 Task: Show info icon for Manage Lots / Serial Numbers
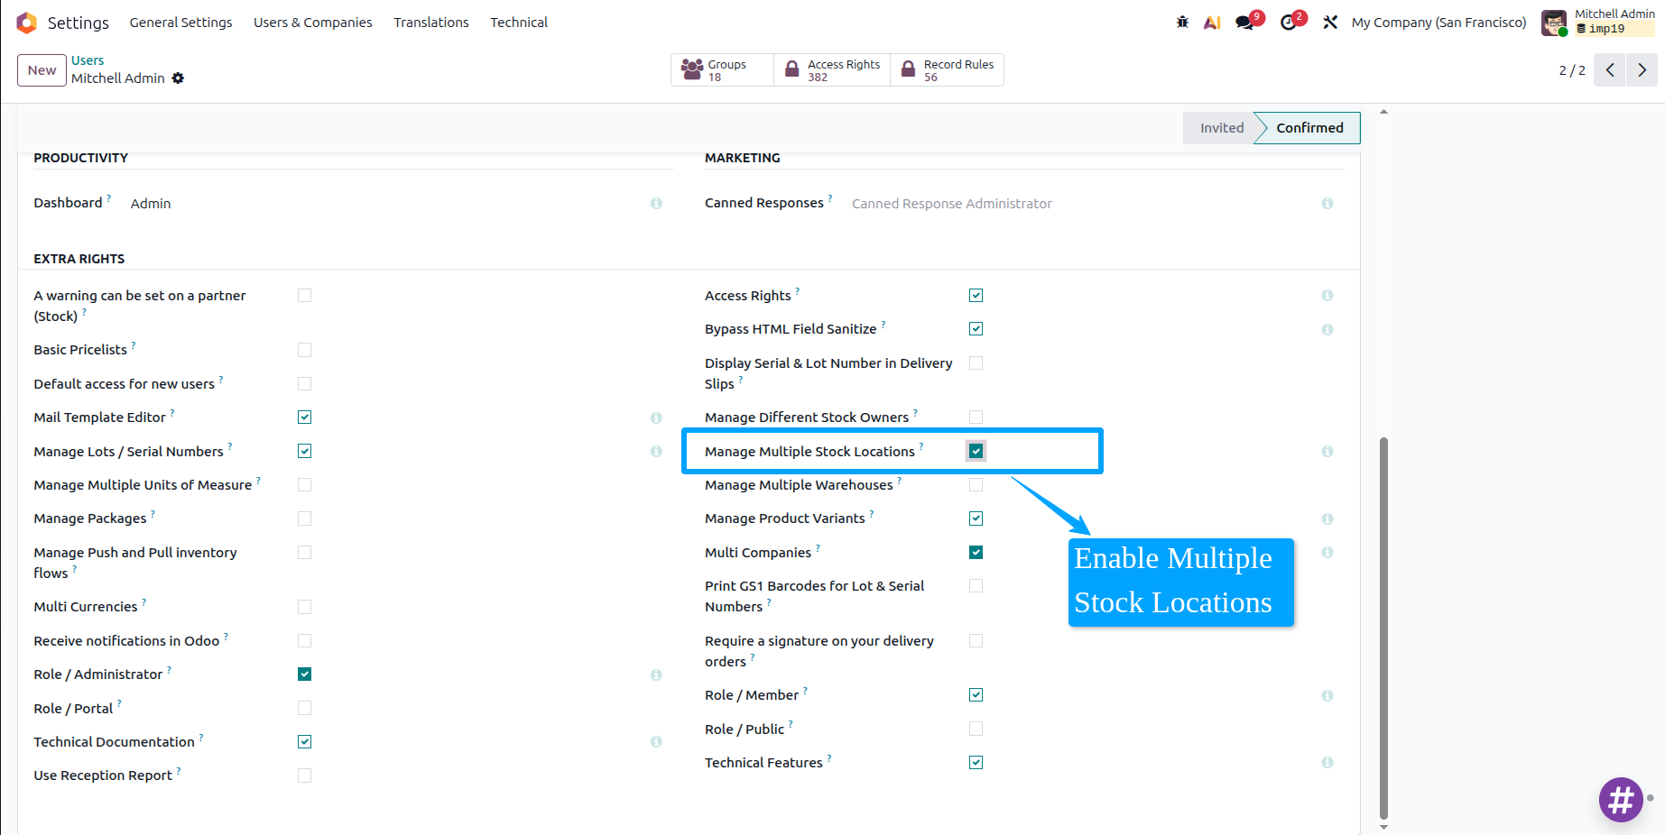[x=656, y=452]
